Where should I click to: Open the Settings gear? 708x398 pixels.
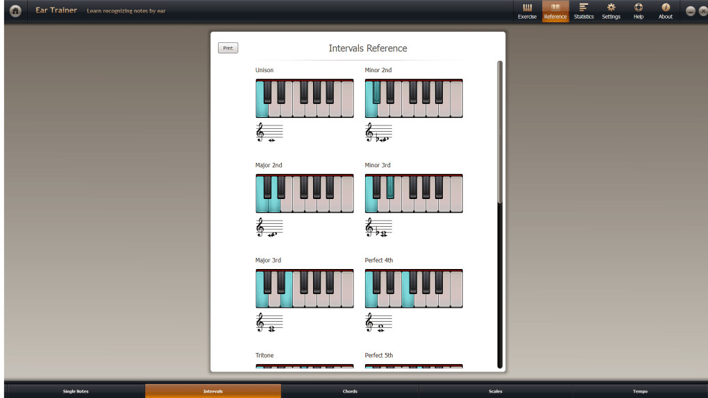point(611,11)
